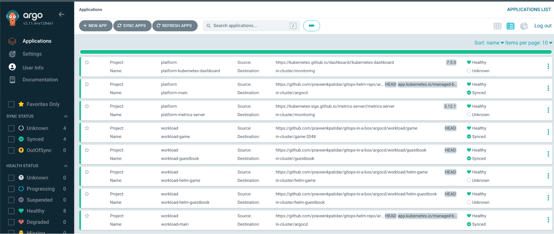The width and height of the screenshot is (554, 234).
Task: Open the Sort: name dropdown
Action: (489, 43)
